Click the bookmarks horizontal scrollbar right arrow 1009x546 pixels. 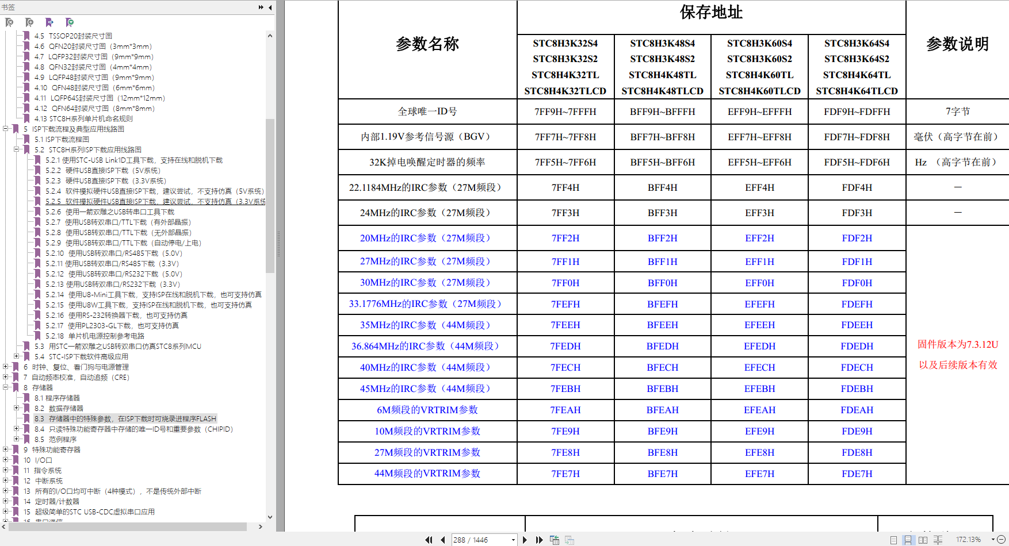260,526
